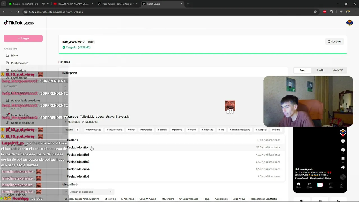Open Inicio in the TikTok Studio sidebar

tap(14, 56)
